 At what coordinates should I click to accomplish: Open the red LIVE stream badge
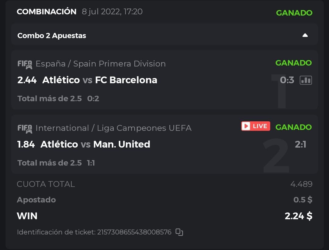tap(256, 126)
